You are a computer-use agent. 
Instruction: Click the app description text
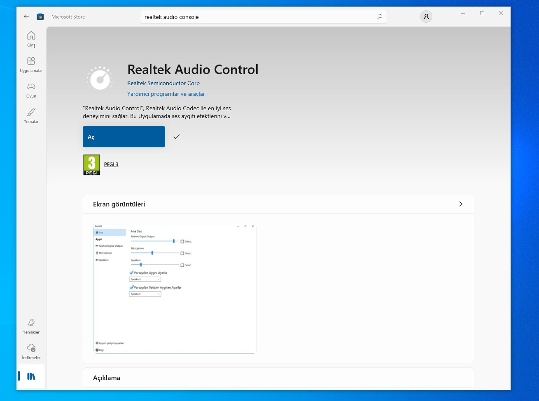click(x=157, y=112)
